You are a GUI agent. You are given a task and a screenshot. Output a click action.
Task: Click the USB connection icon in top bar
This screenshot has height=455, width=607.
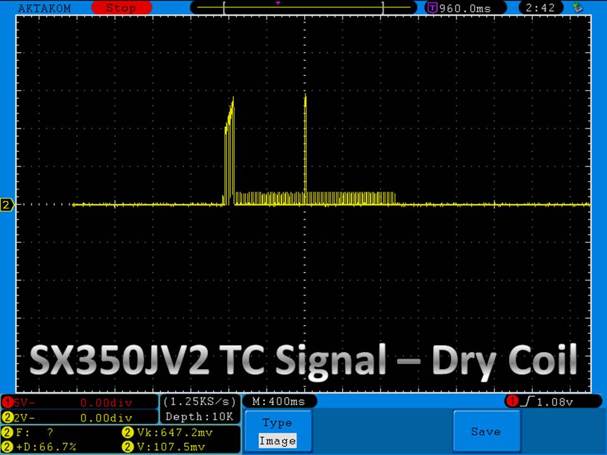click(577, 8)
